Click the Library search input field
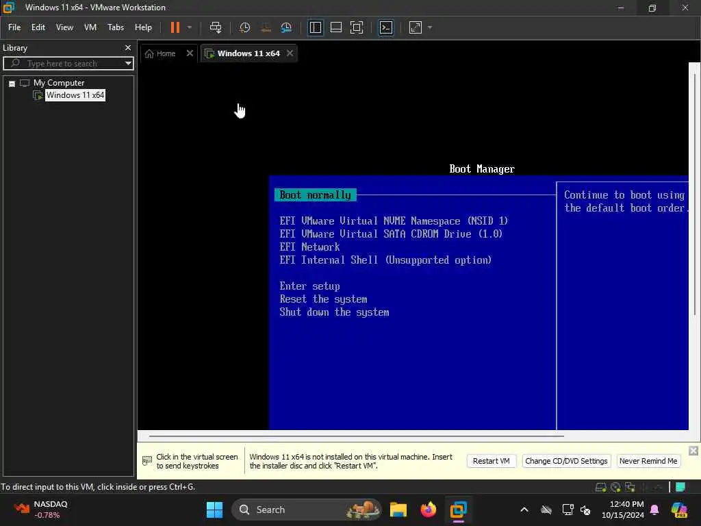The image size is (701, 526). [x=67, y=63]
